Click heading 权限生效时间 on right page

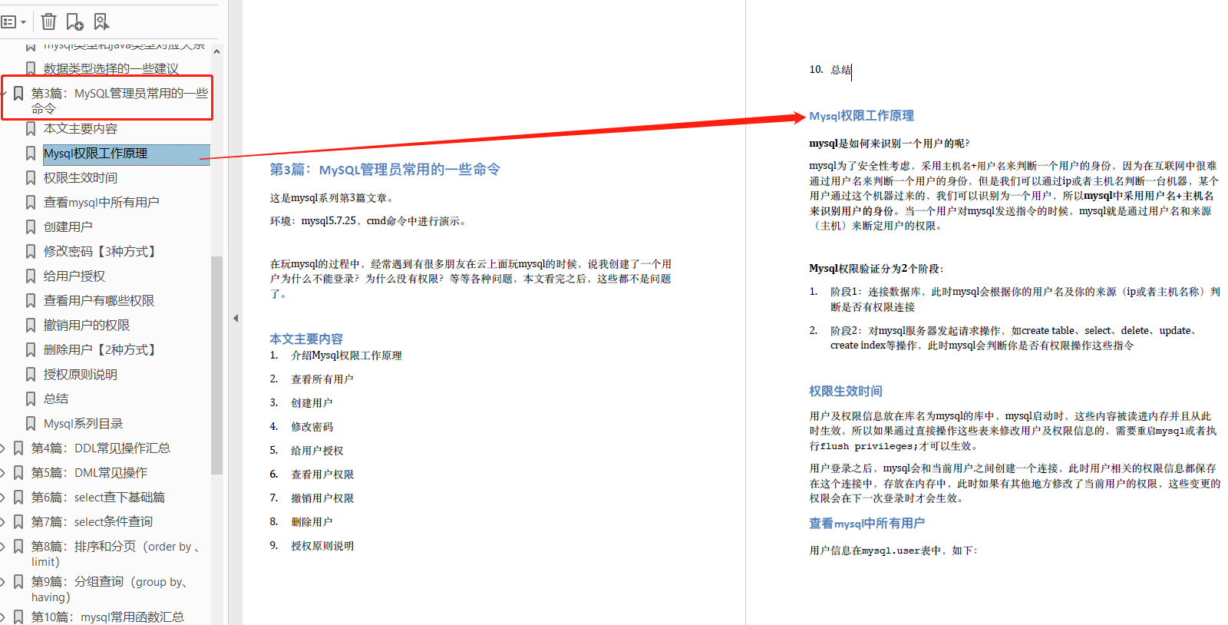[846, 392]
